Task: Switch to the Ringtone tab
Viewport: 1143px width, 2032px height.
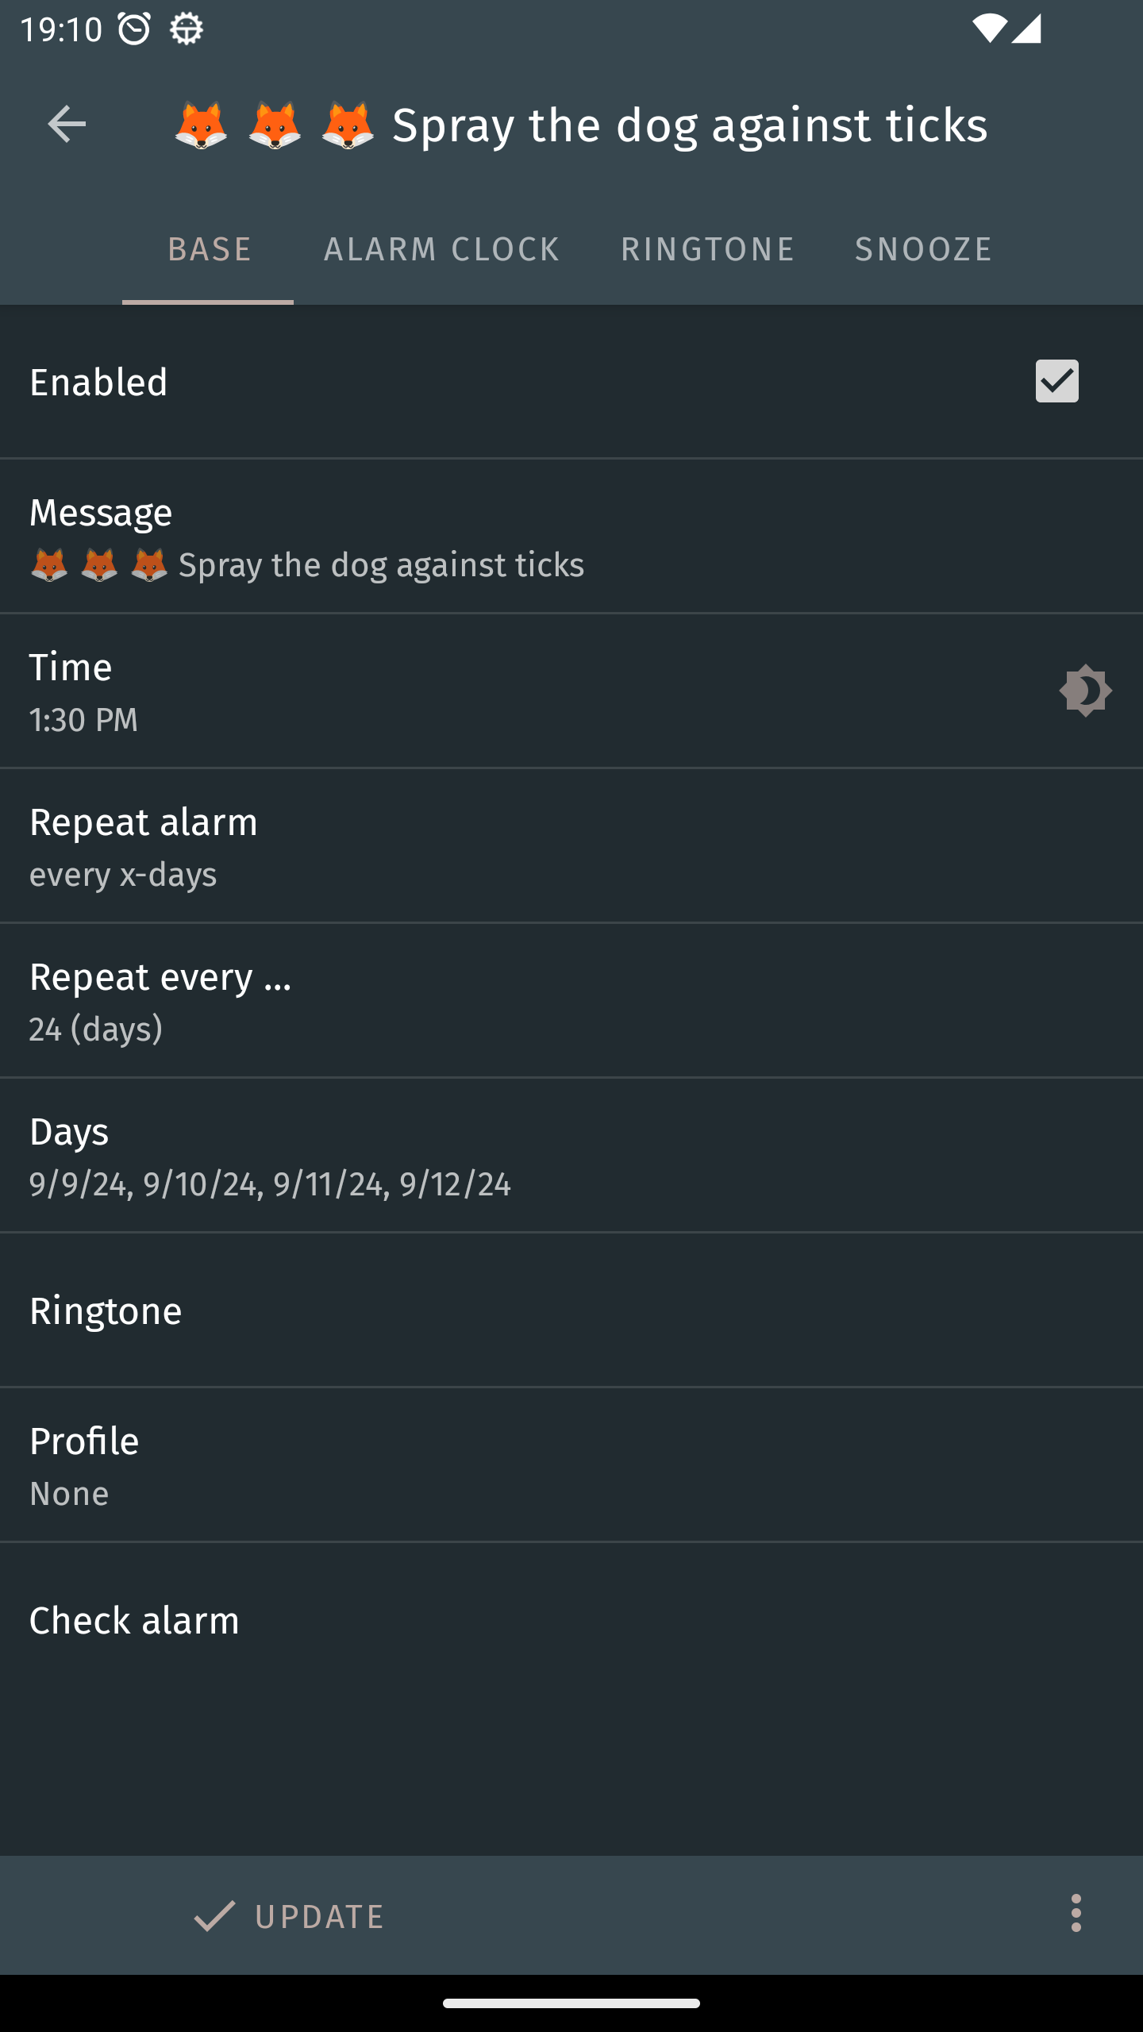Action: tap(707, 249)
